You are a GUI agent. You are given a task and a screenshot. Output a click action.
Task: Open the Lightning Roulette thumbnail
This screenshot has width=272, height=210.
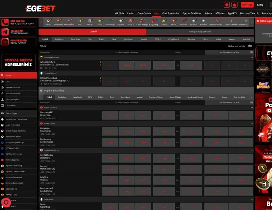(263, 69)
